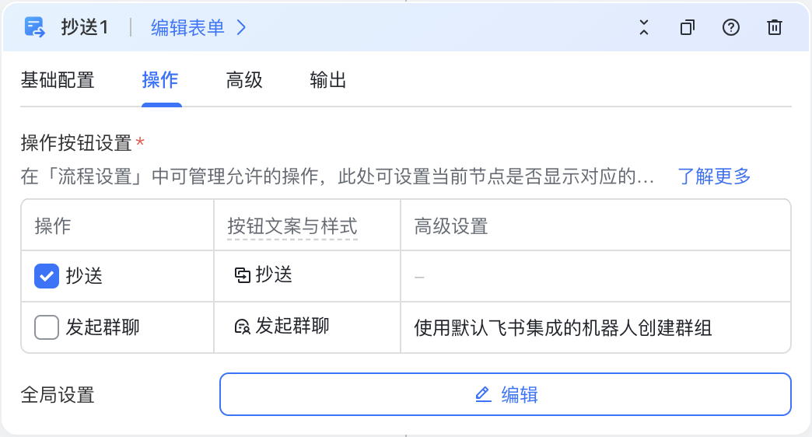Go to the 输出 tab

tap(327, 80)
